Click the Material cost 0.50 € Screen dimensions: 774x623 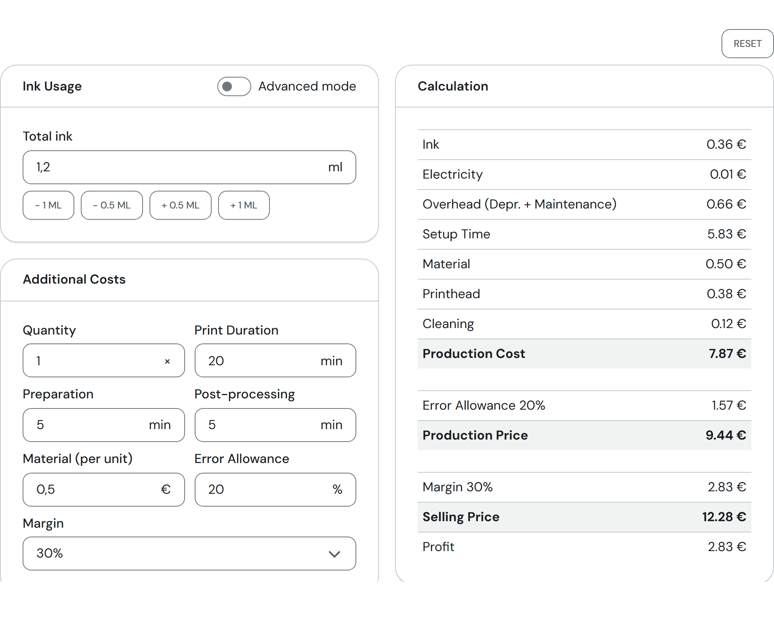(726, 264)
